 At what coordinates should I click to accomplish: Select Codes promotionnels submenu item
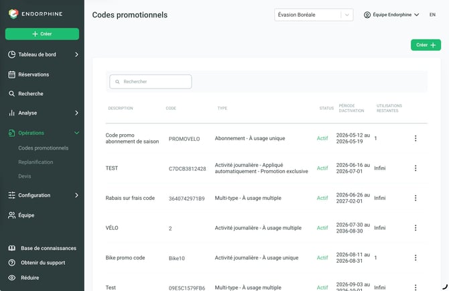[x=44, y=148]
